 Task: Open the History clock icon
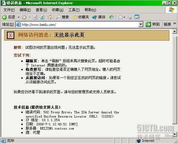111,17
